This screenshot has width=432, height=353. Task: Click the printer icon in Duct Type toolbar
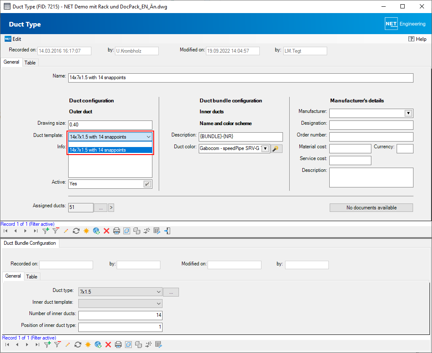pos(117,231)
